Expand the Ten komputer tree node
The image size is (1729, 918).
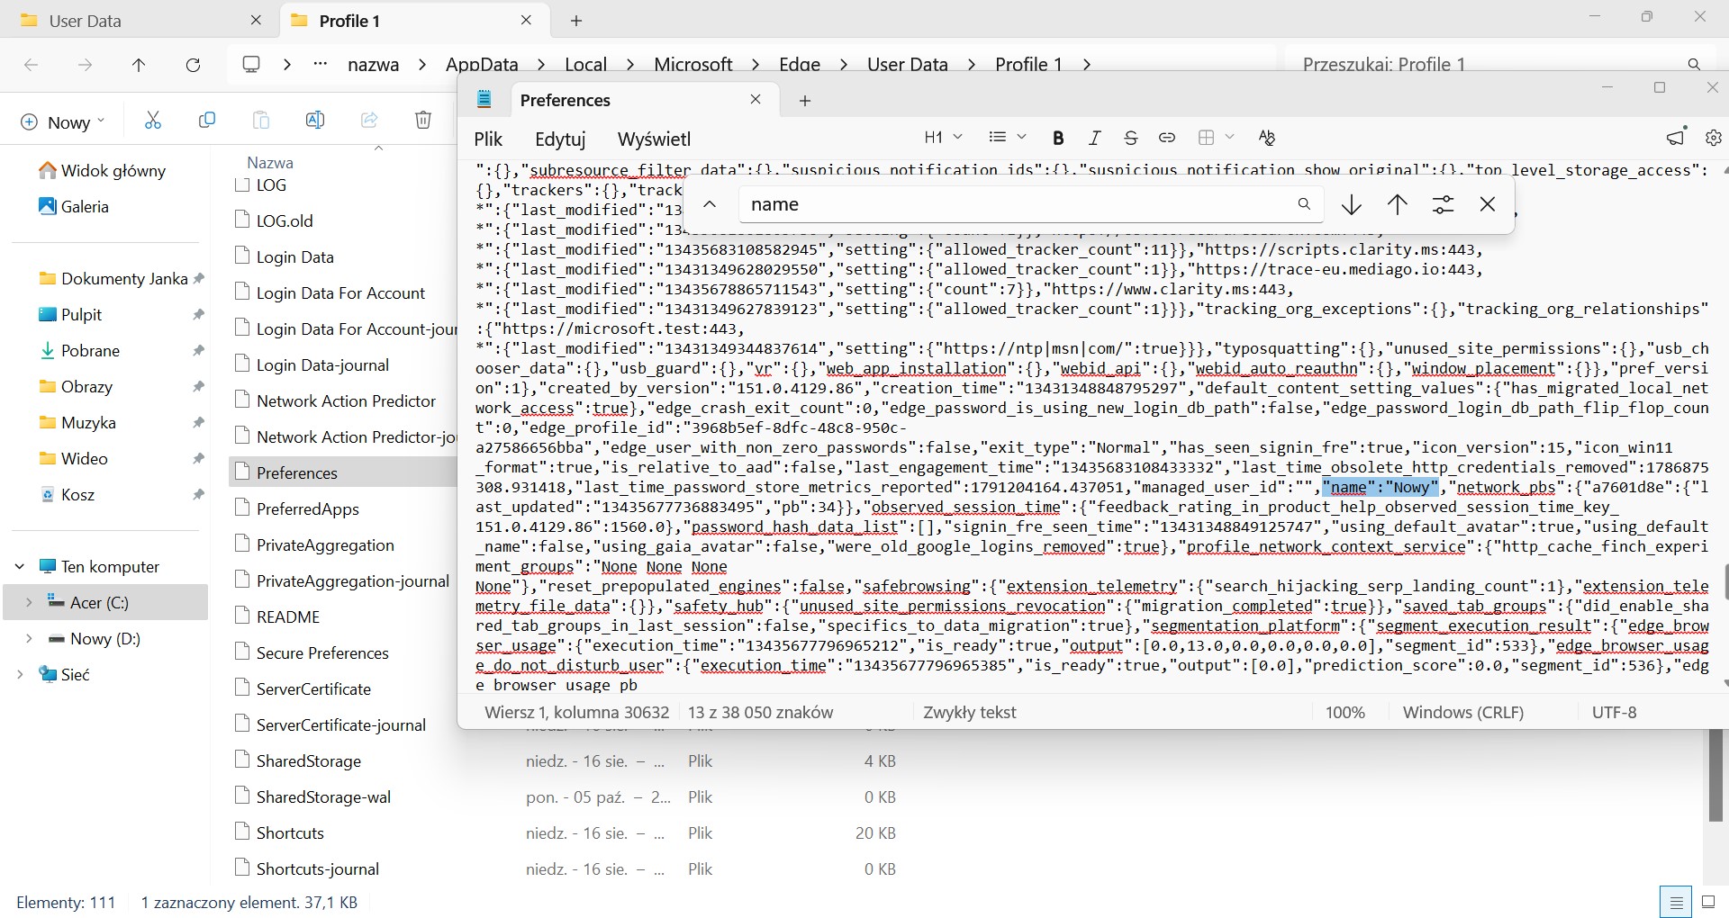[20, 567]
